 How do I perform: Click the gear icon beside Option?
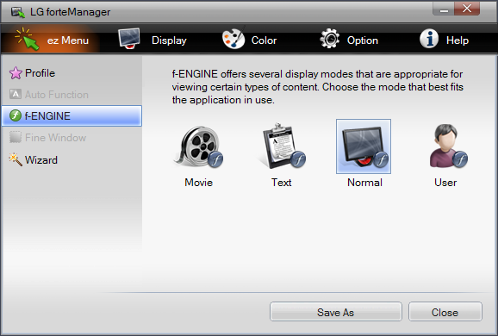329,39
